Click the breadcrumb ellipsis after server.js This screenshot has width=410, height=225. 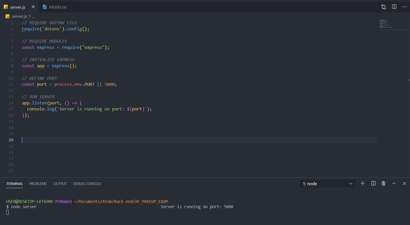point(34,16)
